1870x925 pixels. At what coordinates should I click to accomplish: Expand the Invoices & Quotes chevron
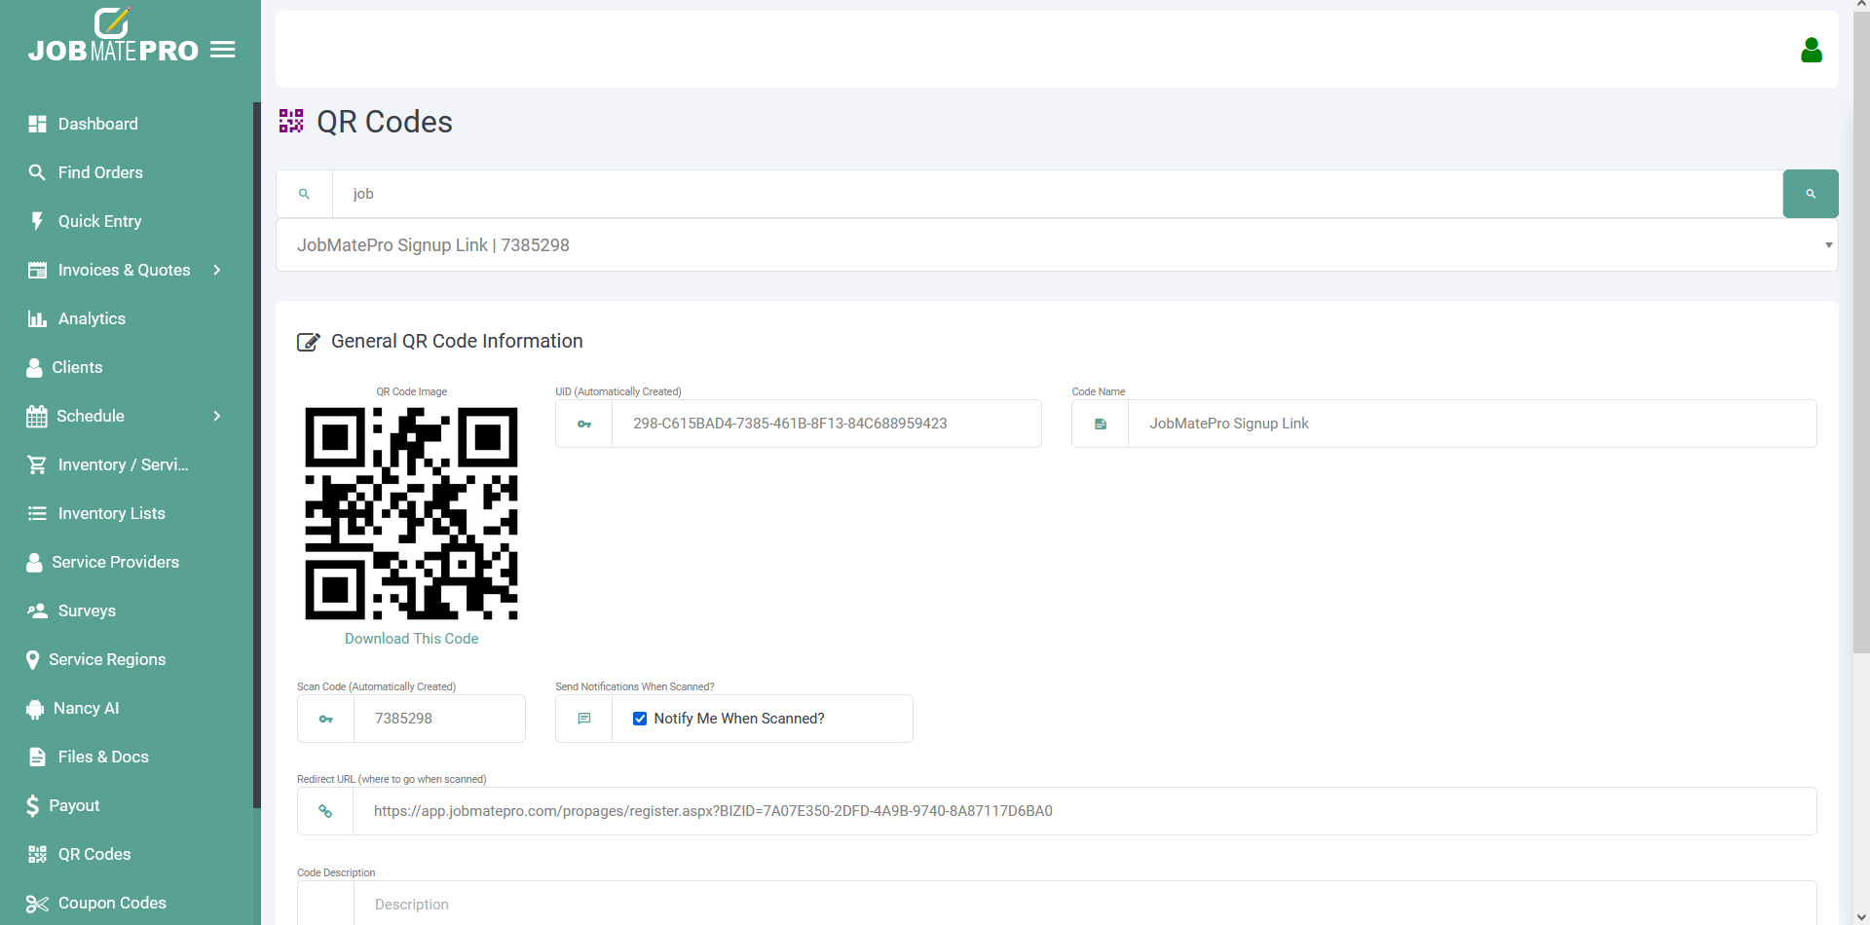click(x=217, y=270)
